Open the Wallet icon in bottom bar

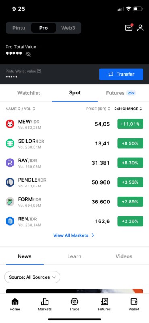coord(134,304)
